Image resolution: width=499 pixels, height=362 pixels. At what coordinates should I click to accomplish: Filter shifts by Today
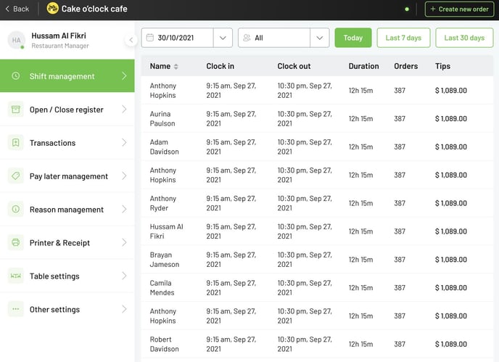(353, 38)
